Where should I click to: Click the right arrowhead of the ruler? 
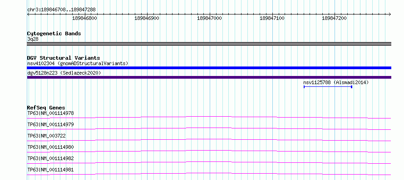390,14
